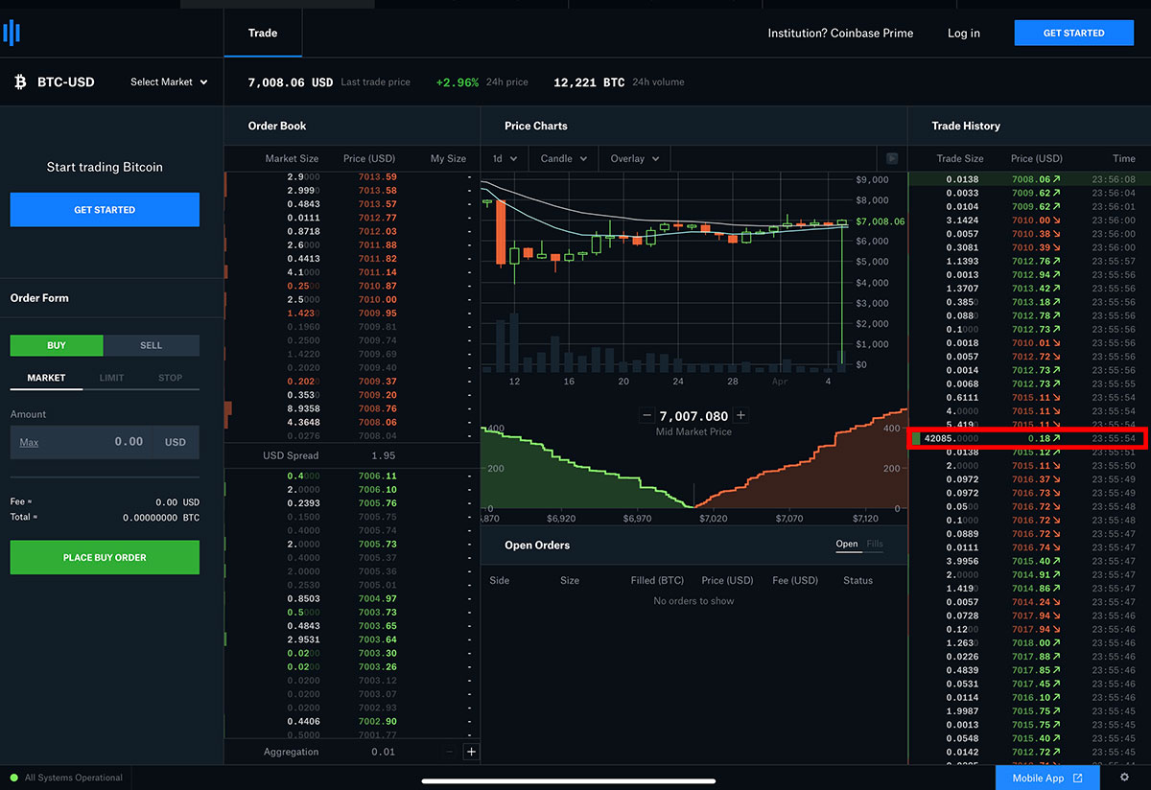1151x790 pixels.
Task: Switch order type to STOP
Action: pyautogui.click(x=170, y=378)
